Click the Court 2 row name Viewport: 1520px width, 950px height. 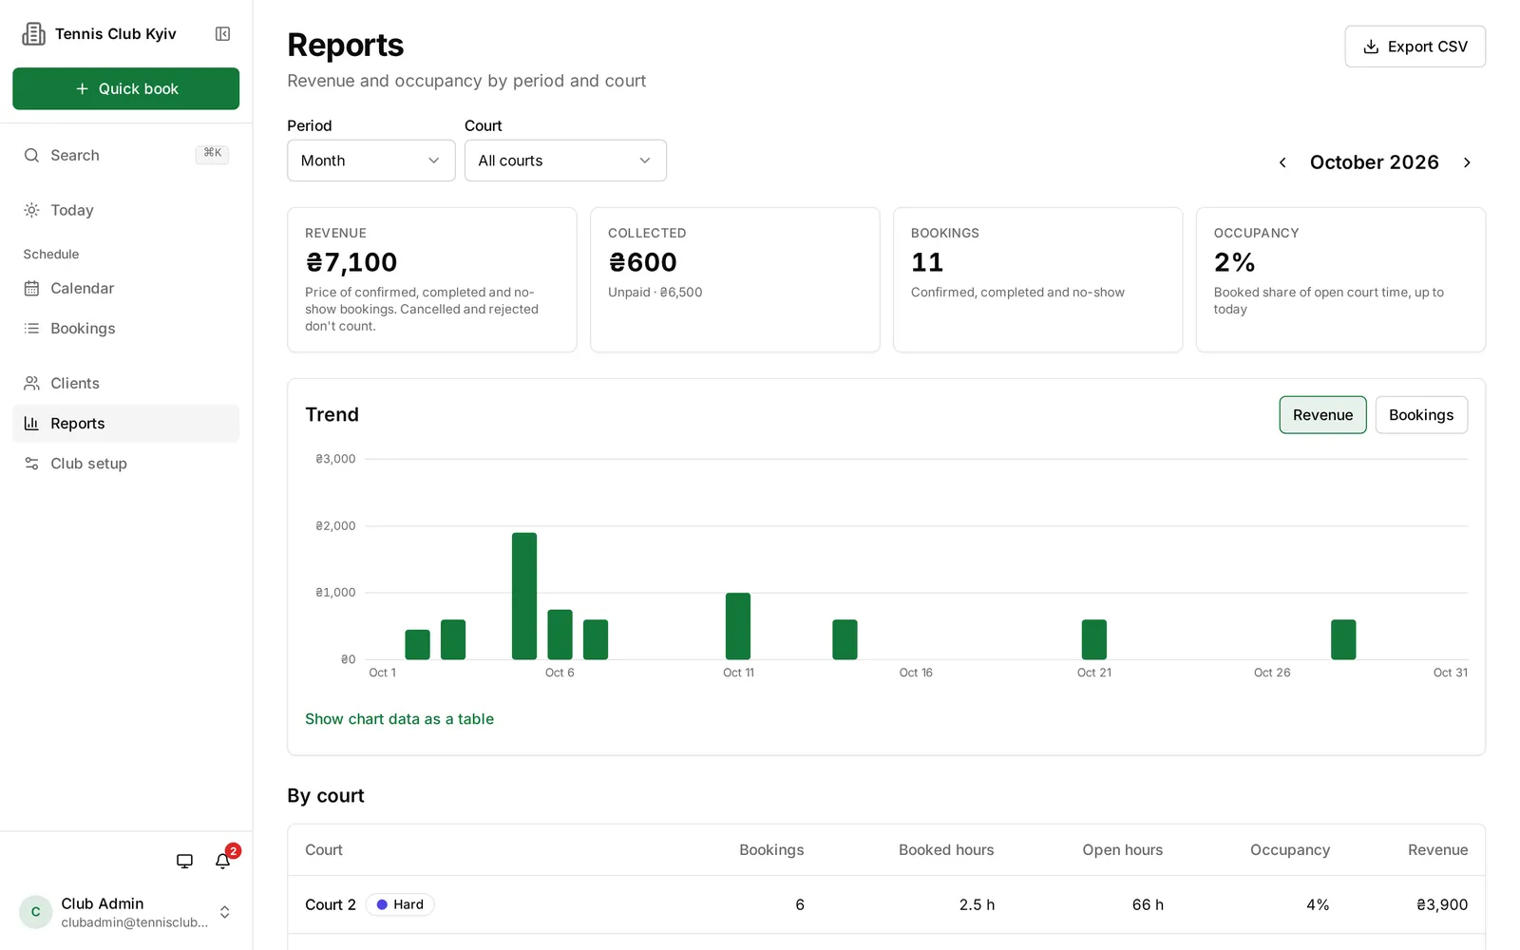tap(331, 904)
